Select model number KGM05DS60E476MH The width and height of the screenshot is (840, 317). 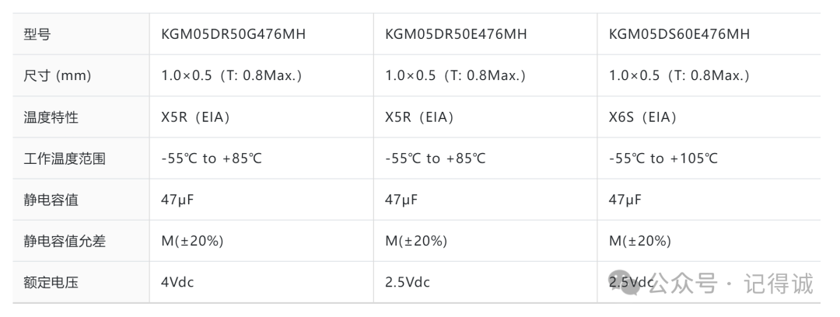(679, 34)
